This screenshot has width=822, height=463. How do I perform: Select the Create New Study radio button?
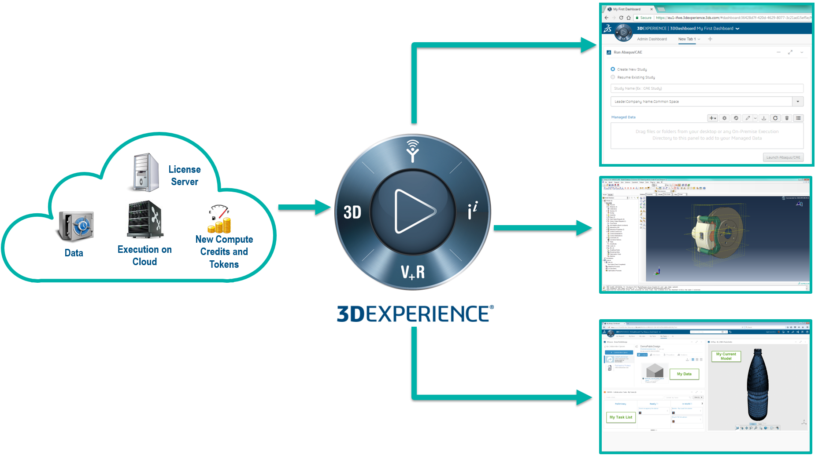(x=612, y=69)
